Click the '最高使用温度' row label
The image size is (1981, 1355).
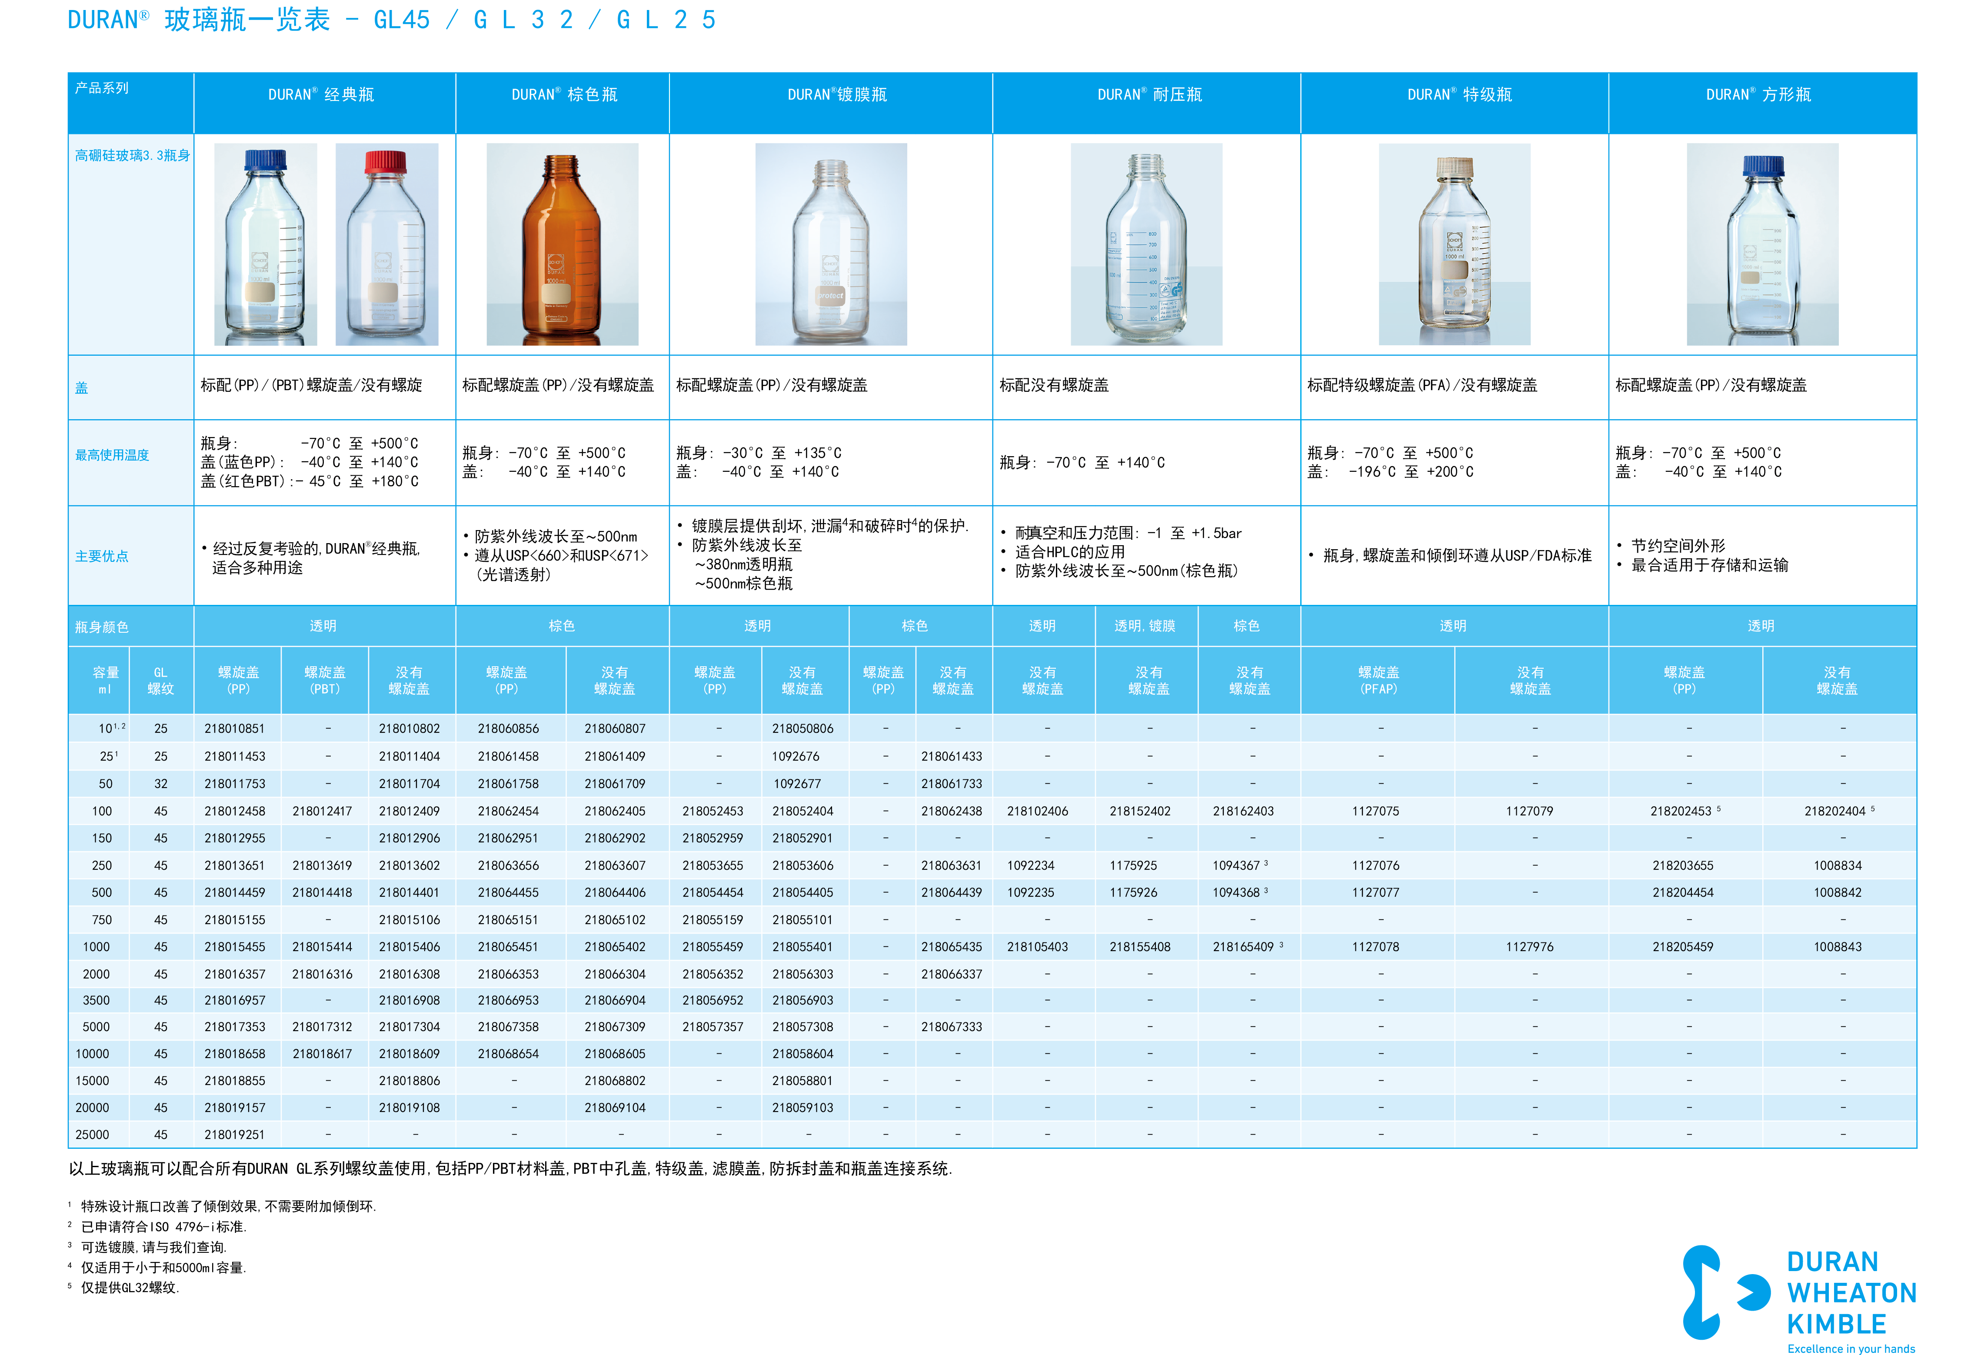[x=112, y=455]
